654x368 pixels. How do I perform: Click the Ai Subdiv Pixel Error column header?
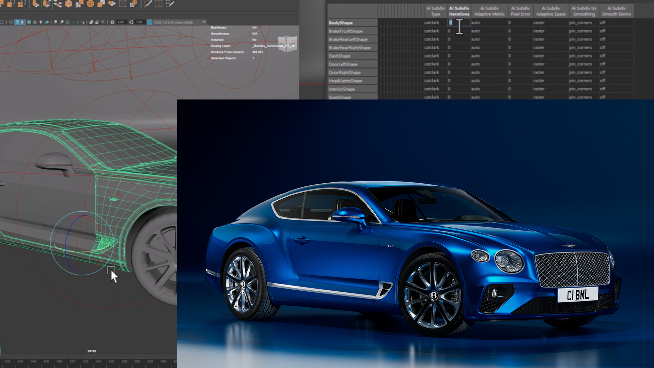coord(520,11)
